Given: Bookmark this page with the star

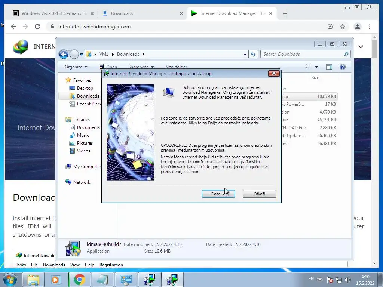Looking at the screenshot, I should 343,27.
